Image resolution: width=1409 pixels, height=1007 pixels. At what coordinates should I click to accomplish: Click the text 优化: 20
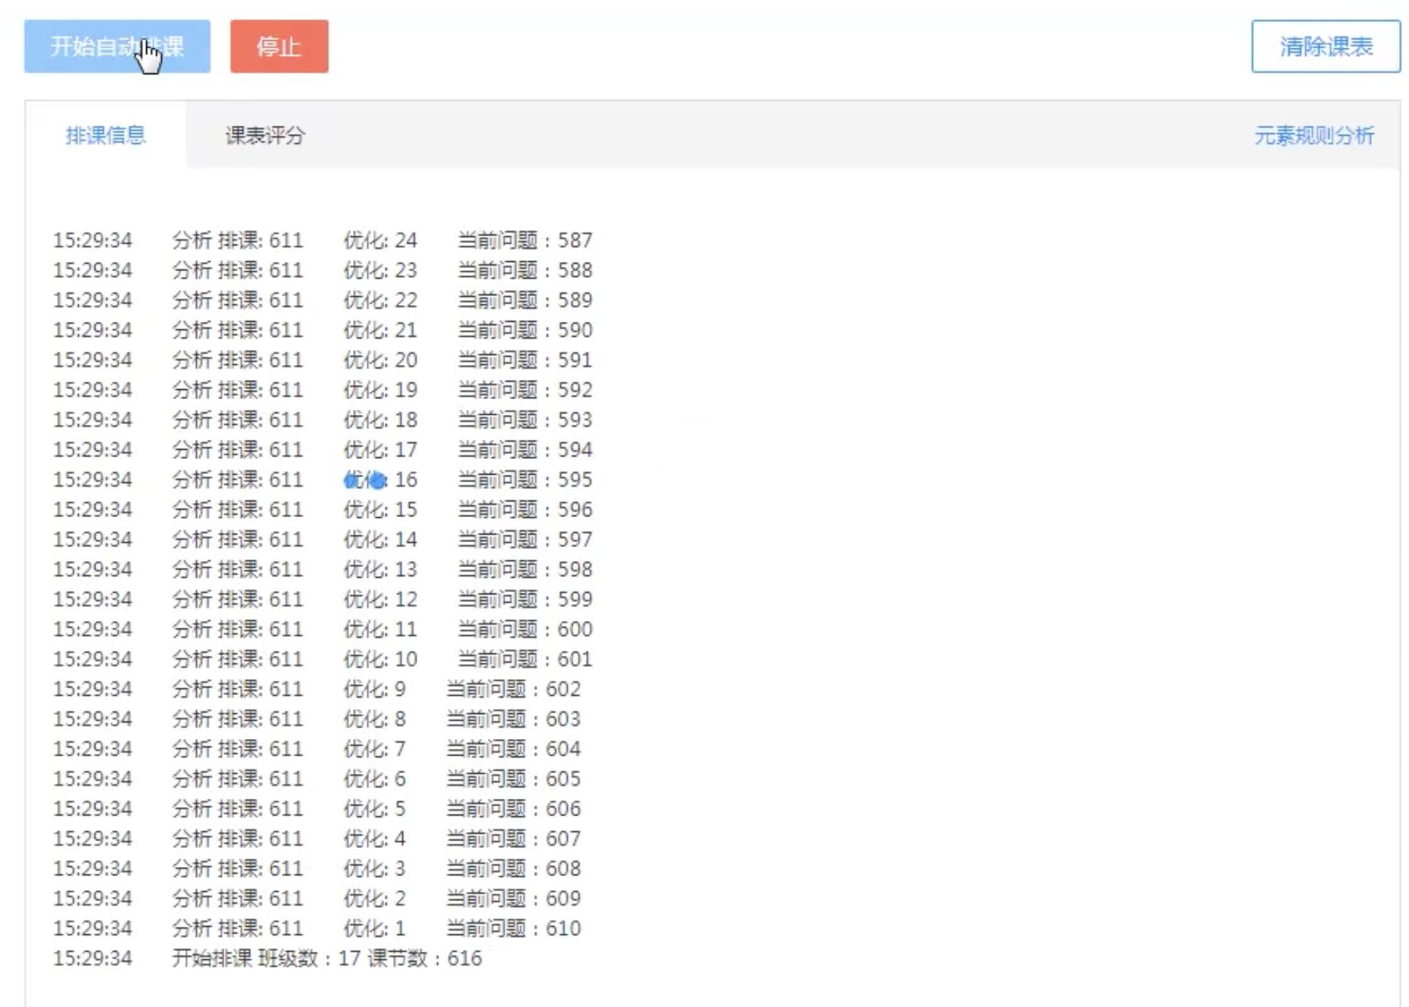pos(380,360)
